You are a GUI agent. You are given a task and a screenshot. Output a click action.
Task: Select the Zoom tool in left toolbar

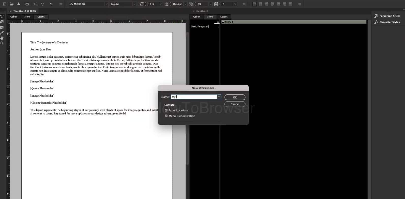(2, 44)
